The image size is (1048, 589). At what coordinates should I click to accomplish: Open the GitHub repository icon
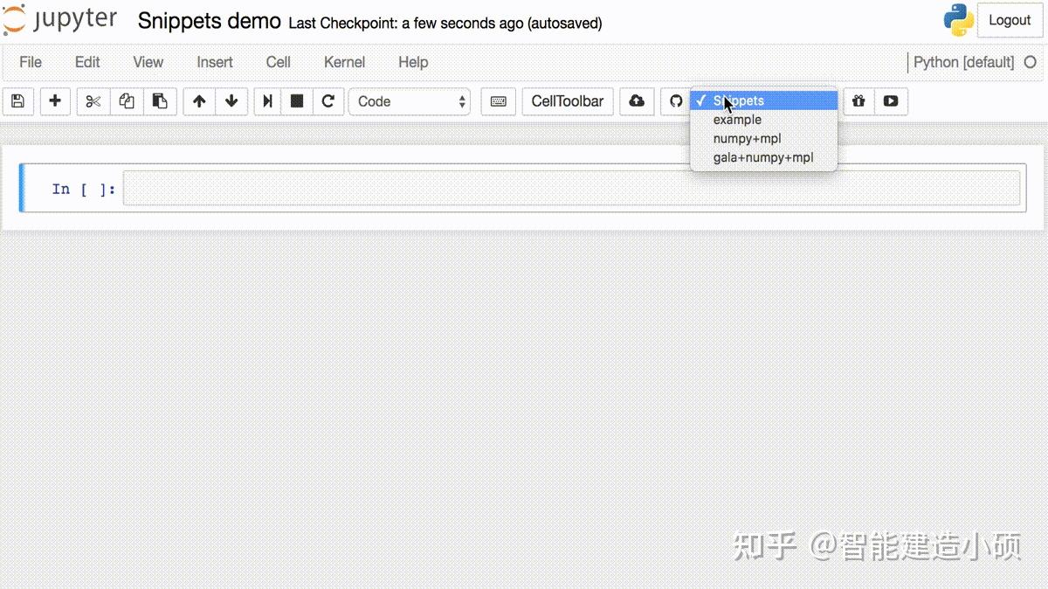click(675, 101)
